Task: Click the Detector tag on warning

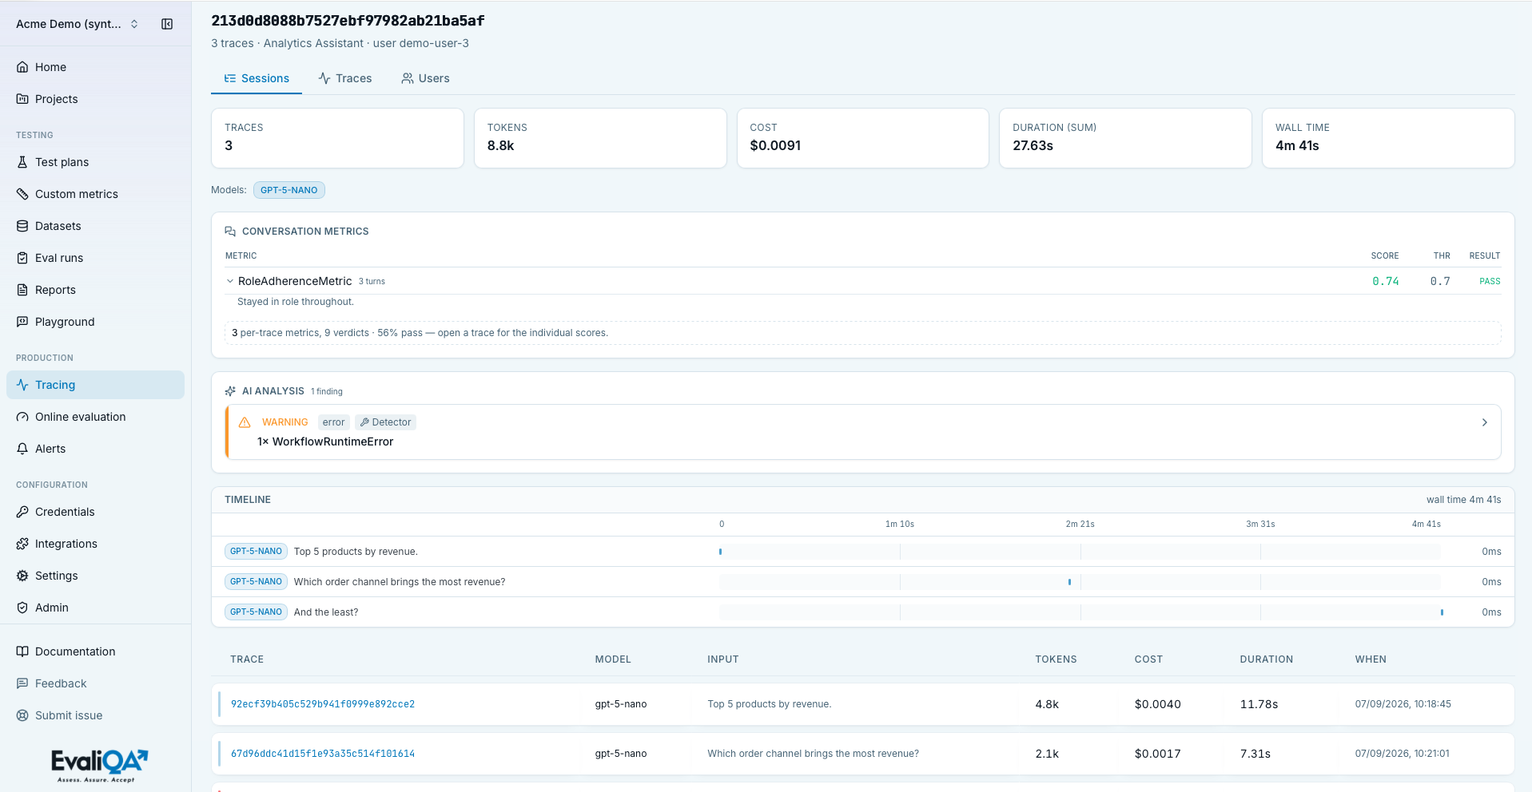Action: (385, 422)
